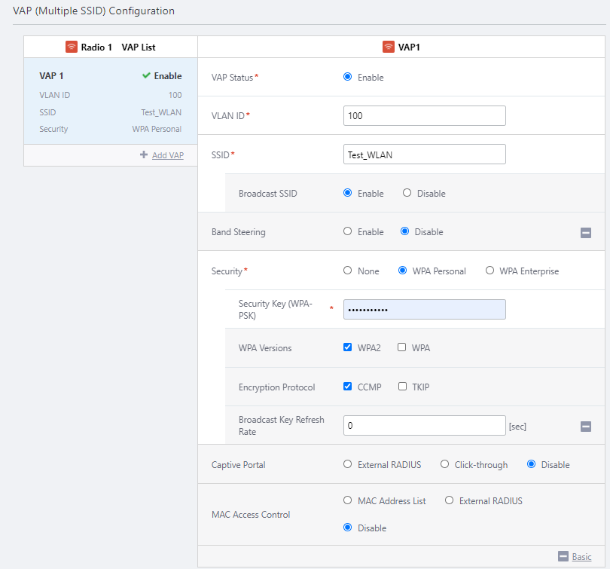
Task: Collapse the Broadcast Key Refresh Rate section
Action: 586,427
